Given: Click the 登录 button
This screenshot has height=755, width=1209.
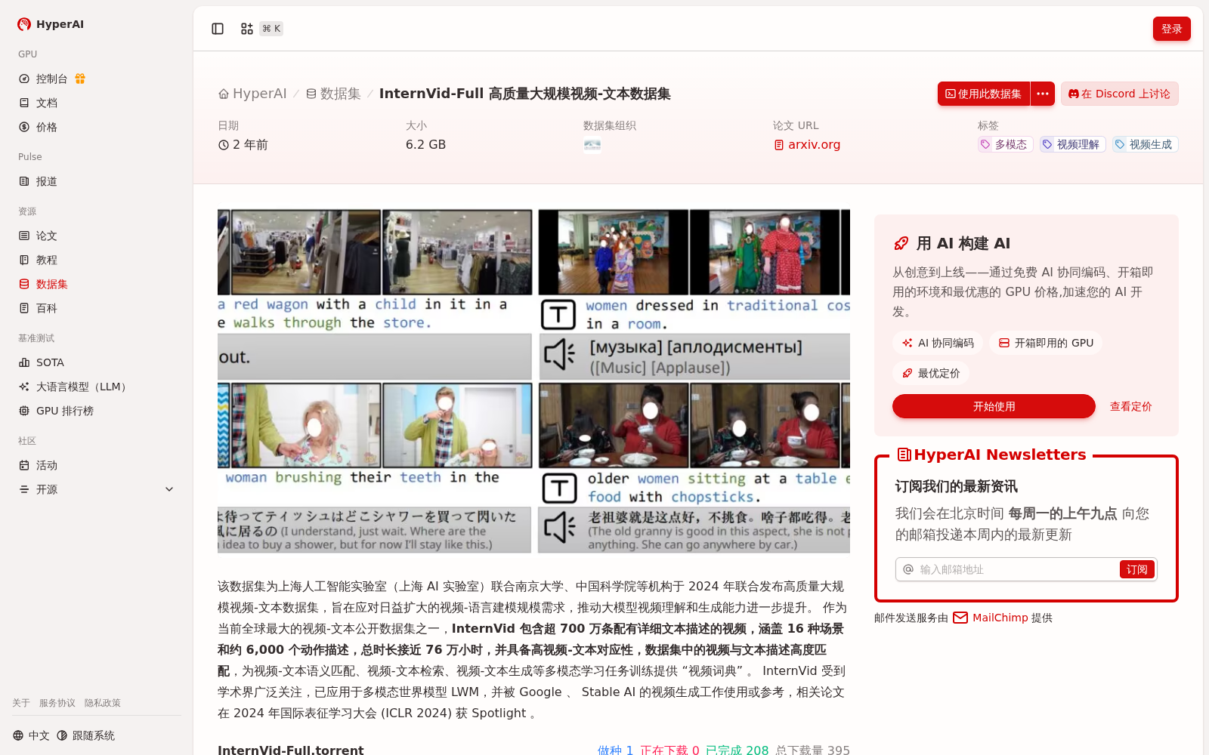Looking at the screenshot, I should pos(1172,29).
